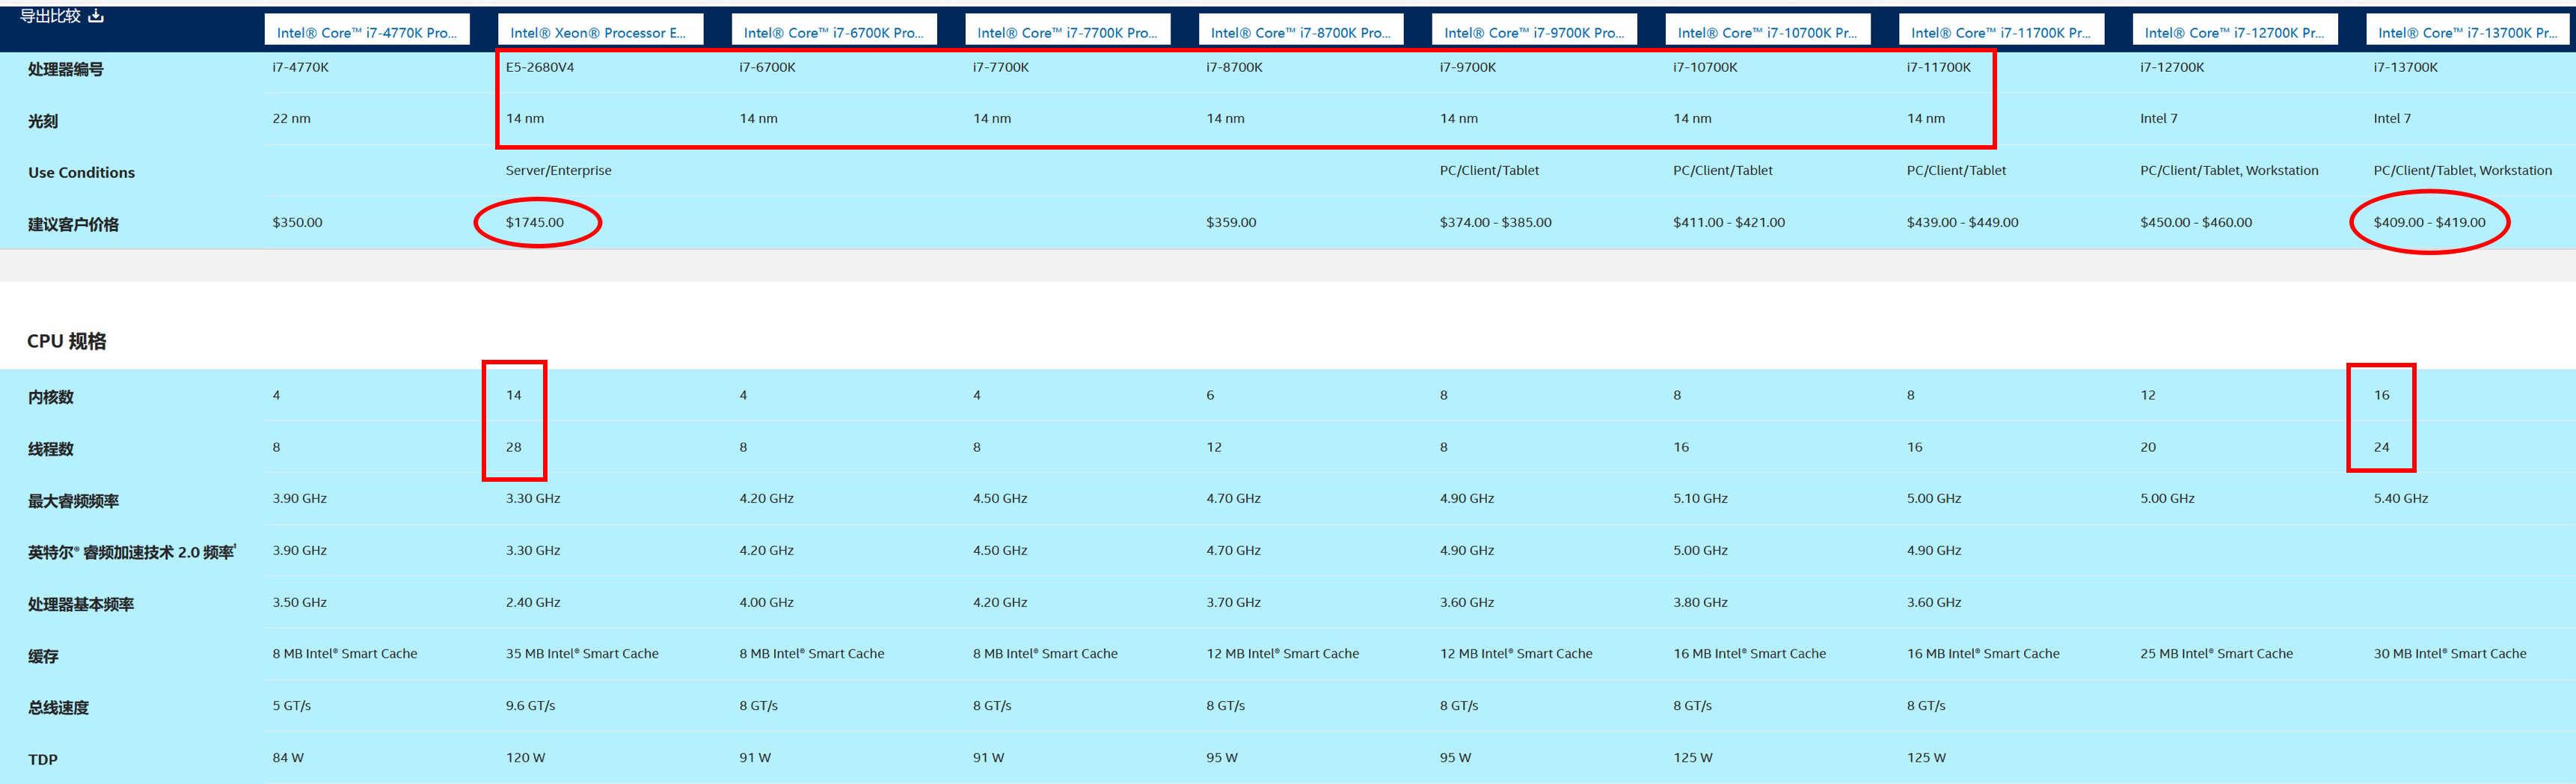Click the CPU 规格 section heading
This screenshot has width=2576, height=784.
(x=66, y=341)
